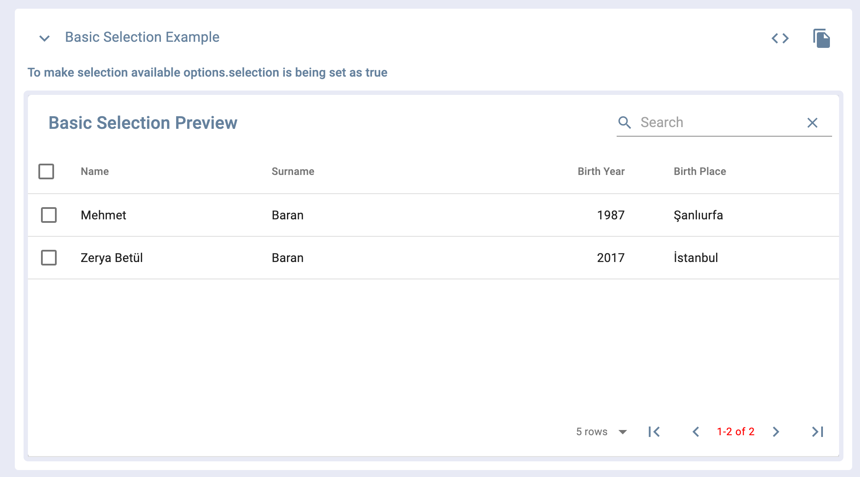
Task: Click the Basic Selection Preview title
Action: click(143, 123)
